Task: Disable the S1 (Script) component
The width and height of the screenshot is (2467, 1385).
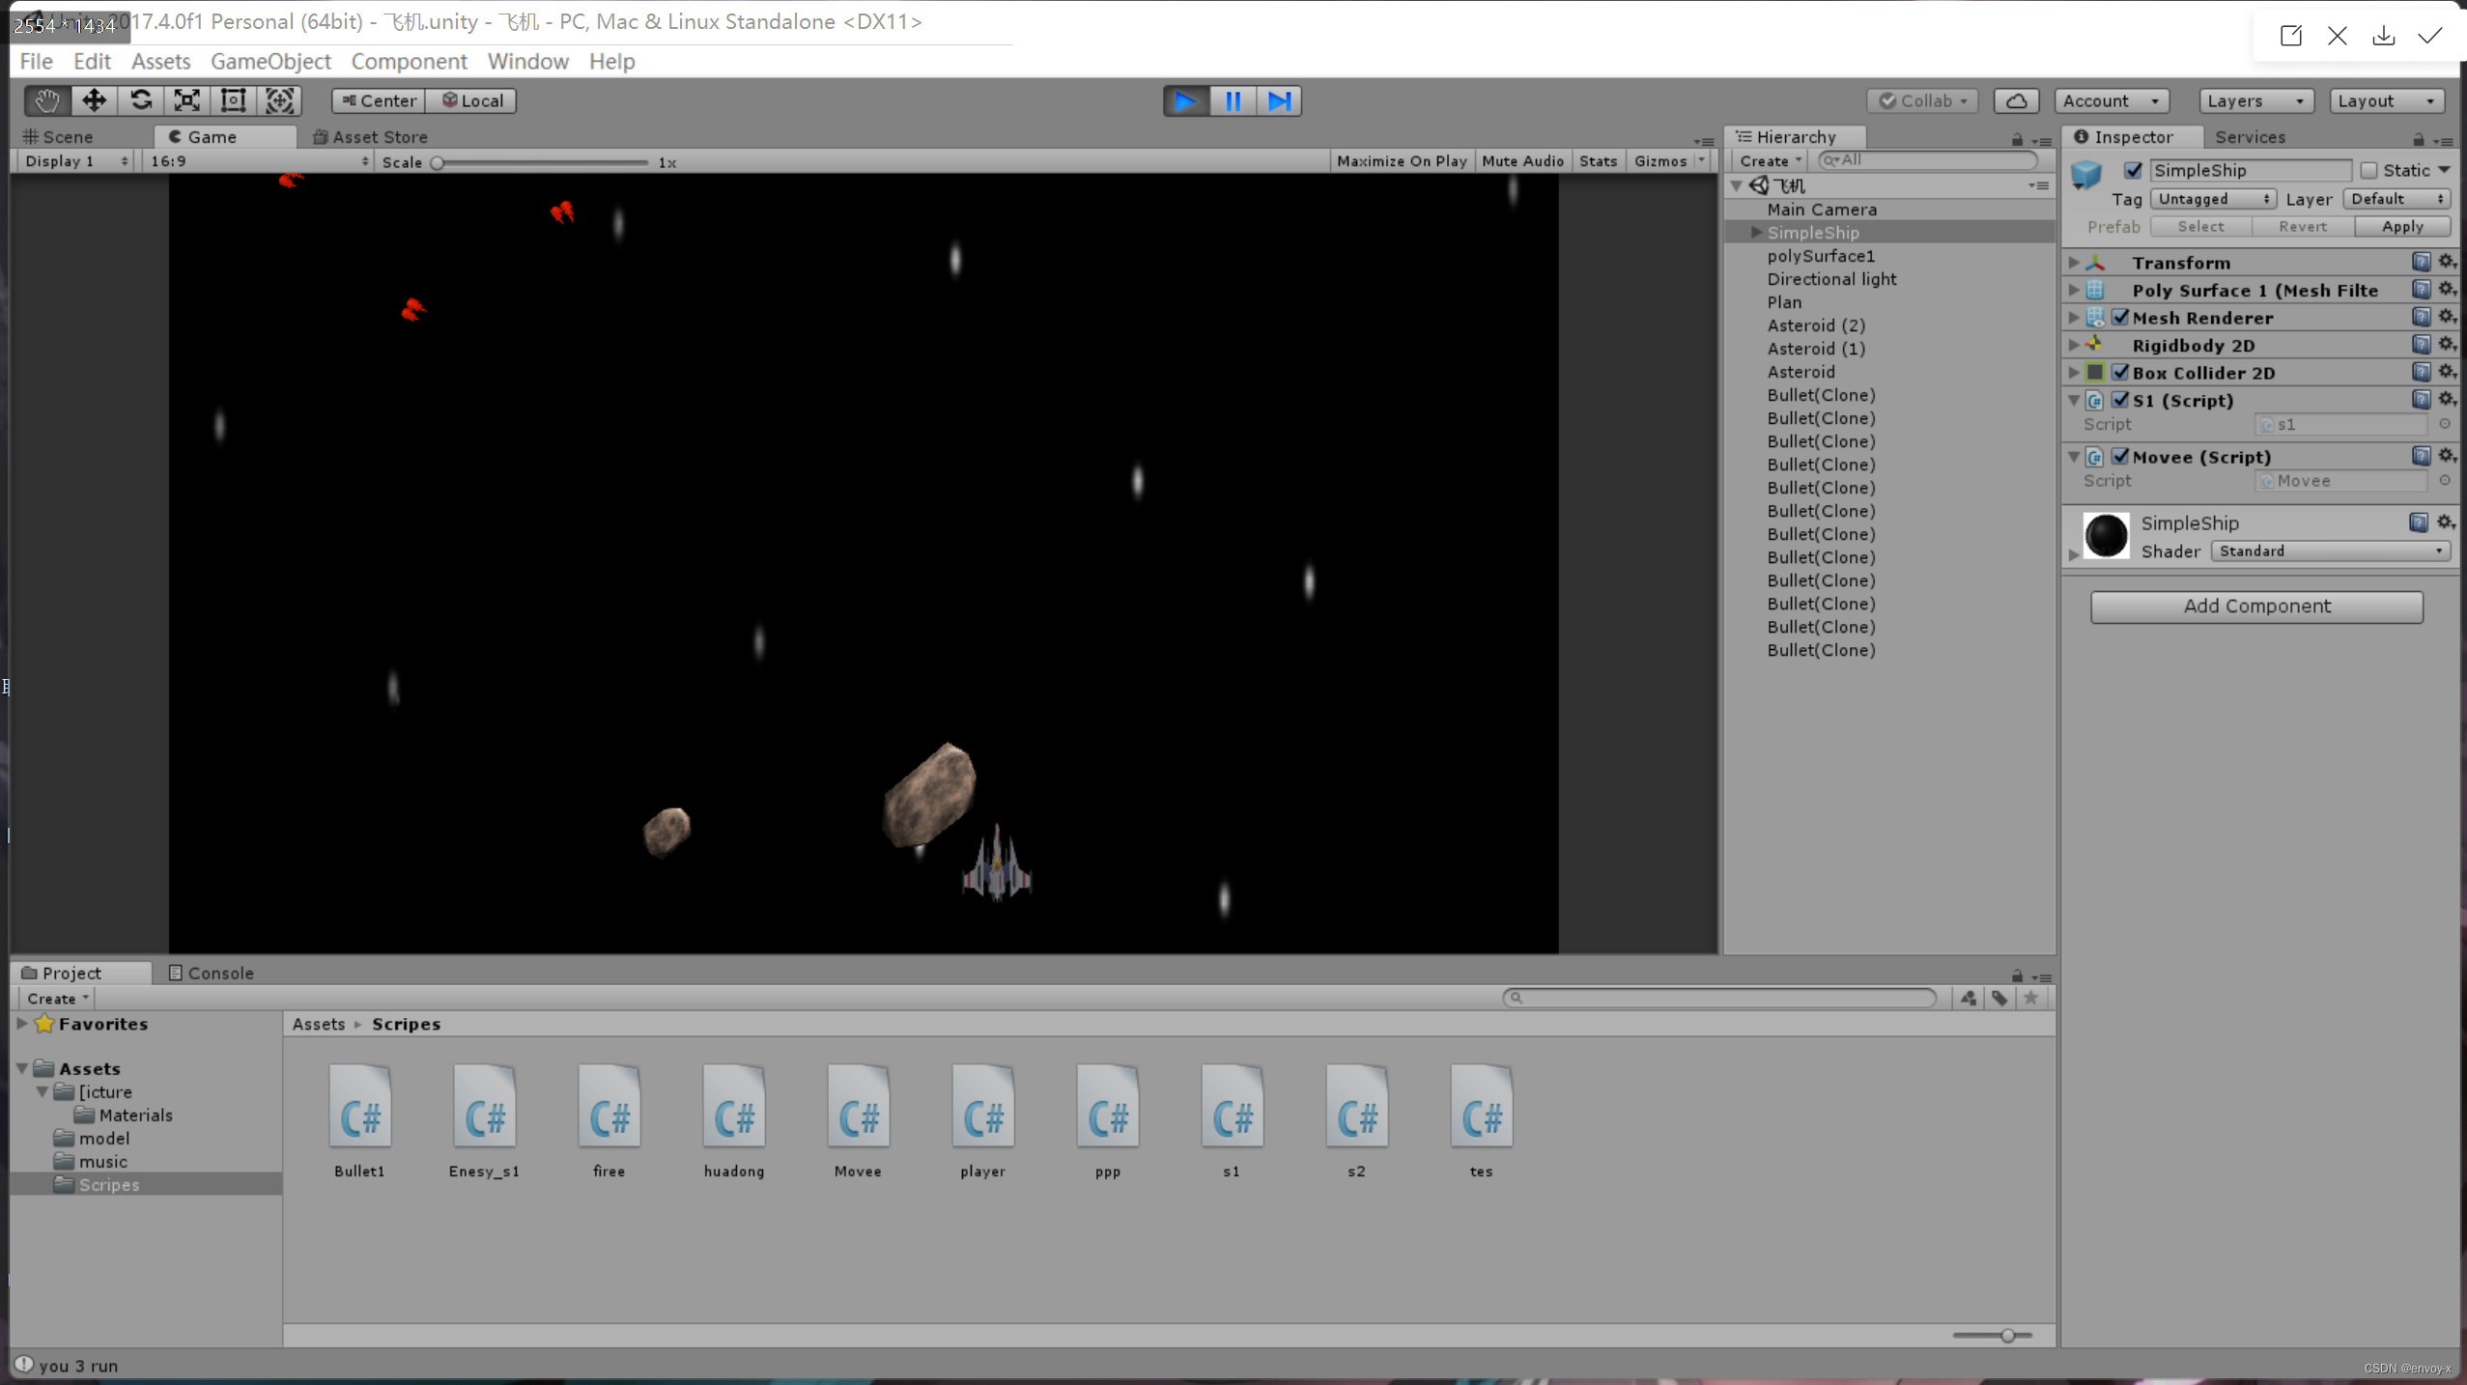Action: [x=2120, y=400]
